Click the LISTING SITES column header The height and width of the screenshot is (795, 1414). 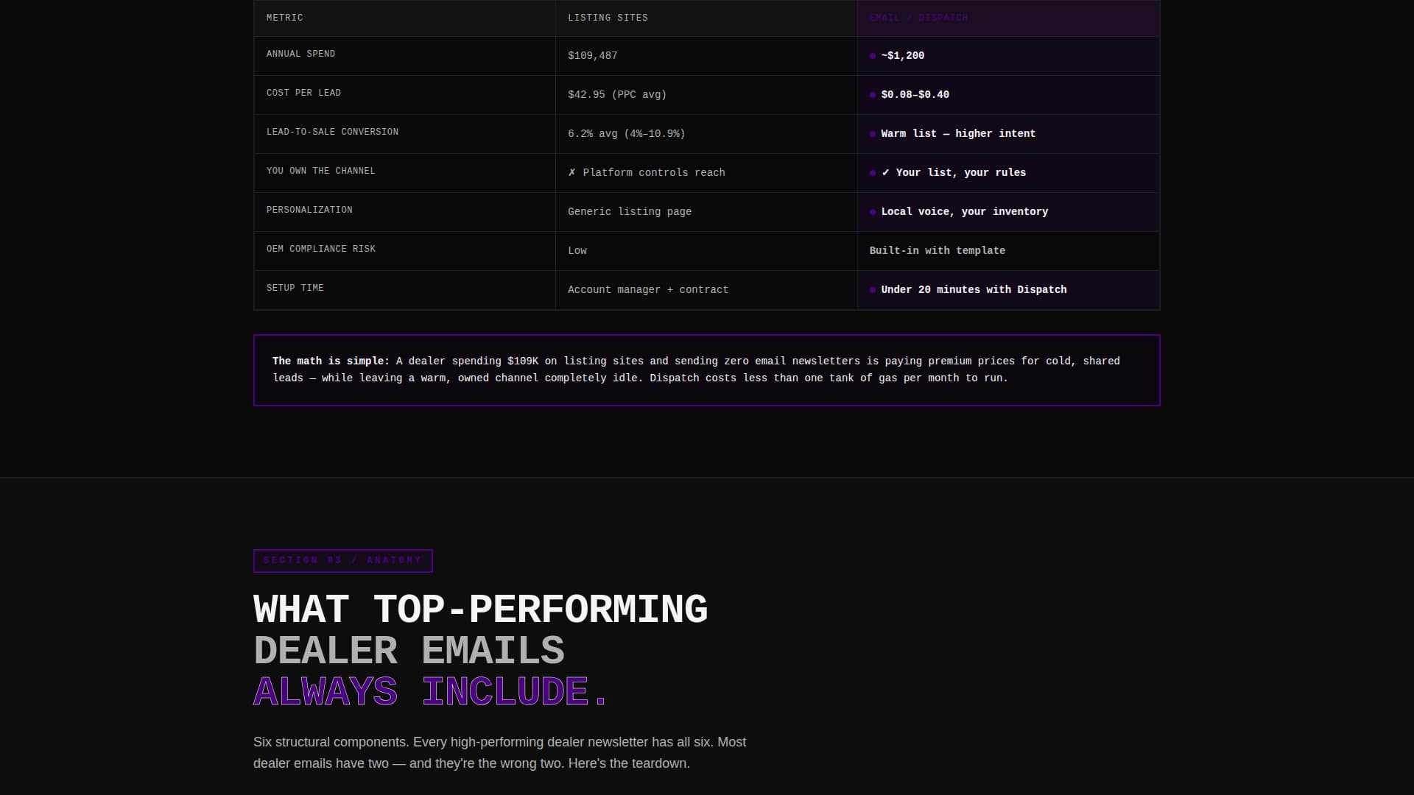pyautogui.click(x=608, y=18)
